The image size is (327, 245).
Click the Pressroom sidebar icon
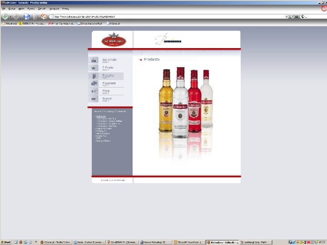[94, 83]
